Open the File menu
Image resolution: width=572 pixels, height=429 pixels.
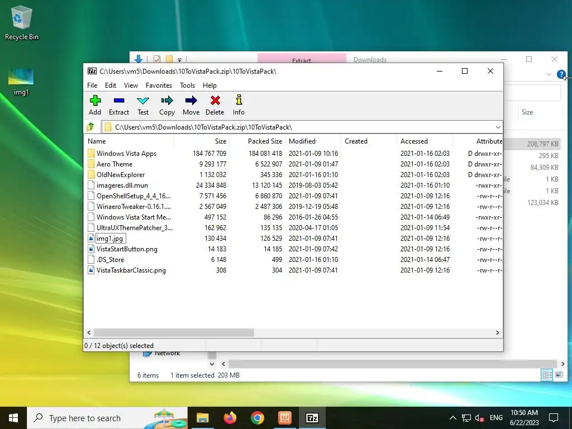pyautogui.click(x=92, y=85)
